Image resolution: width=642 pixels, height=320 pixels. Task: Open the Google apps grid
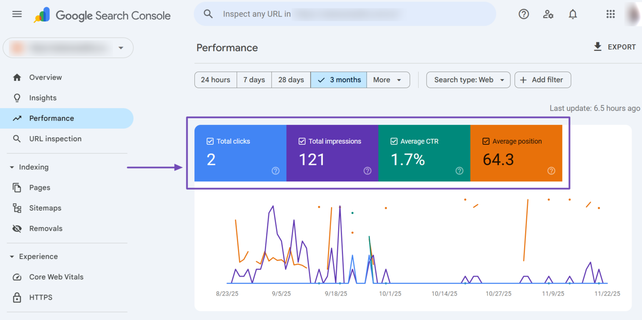pos(610,14)
